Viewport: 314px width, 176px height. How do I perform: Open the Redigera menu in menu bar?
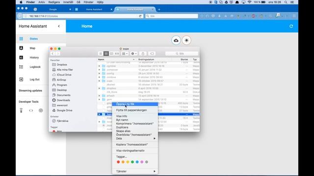click(x=54, y=2)
